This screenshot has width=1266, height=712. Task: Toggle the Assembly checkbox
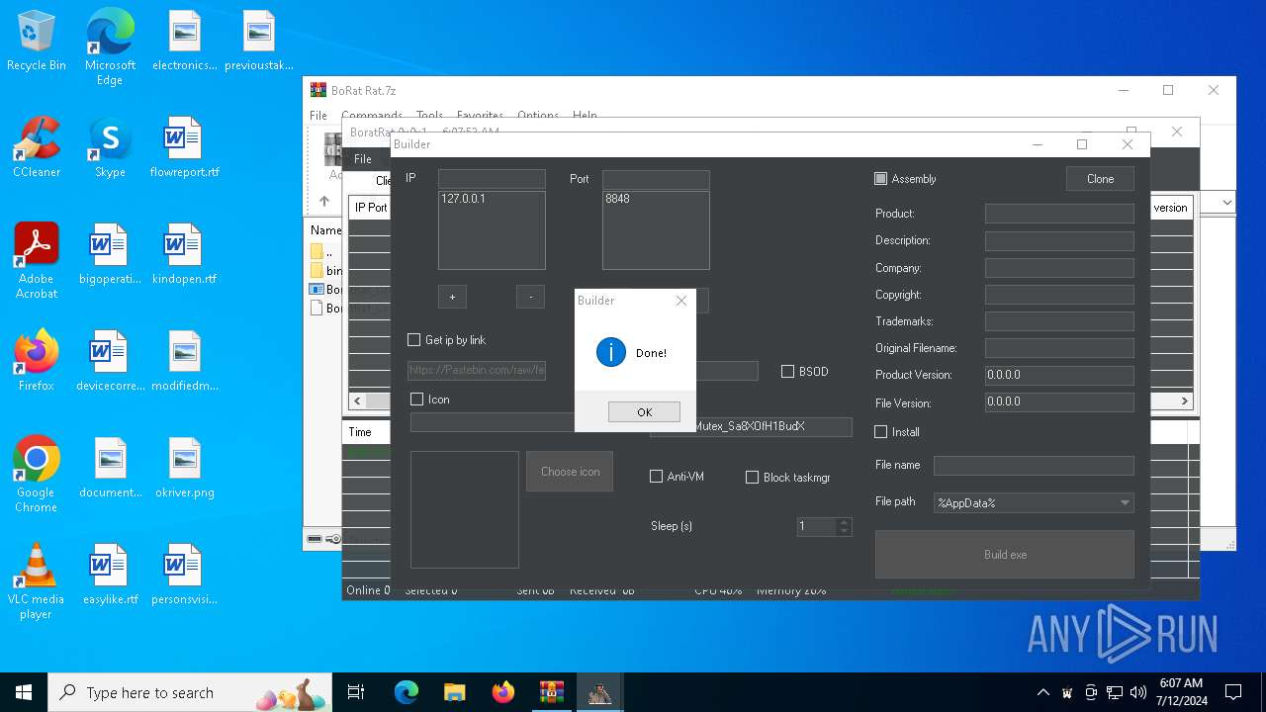coord(881,179)
